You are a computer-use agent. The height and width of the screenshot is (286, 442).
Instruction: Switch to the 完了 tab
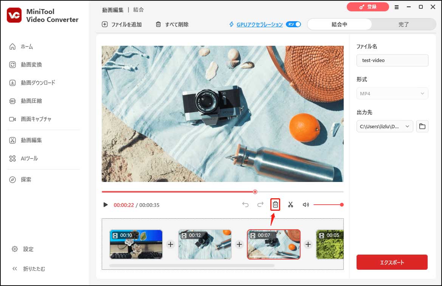click(x=403, y=25)
